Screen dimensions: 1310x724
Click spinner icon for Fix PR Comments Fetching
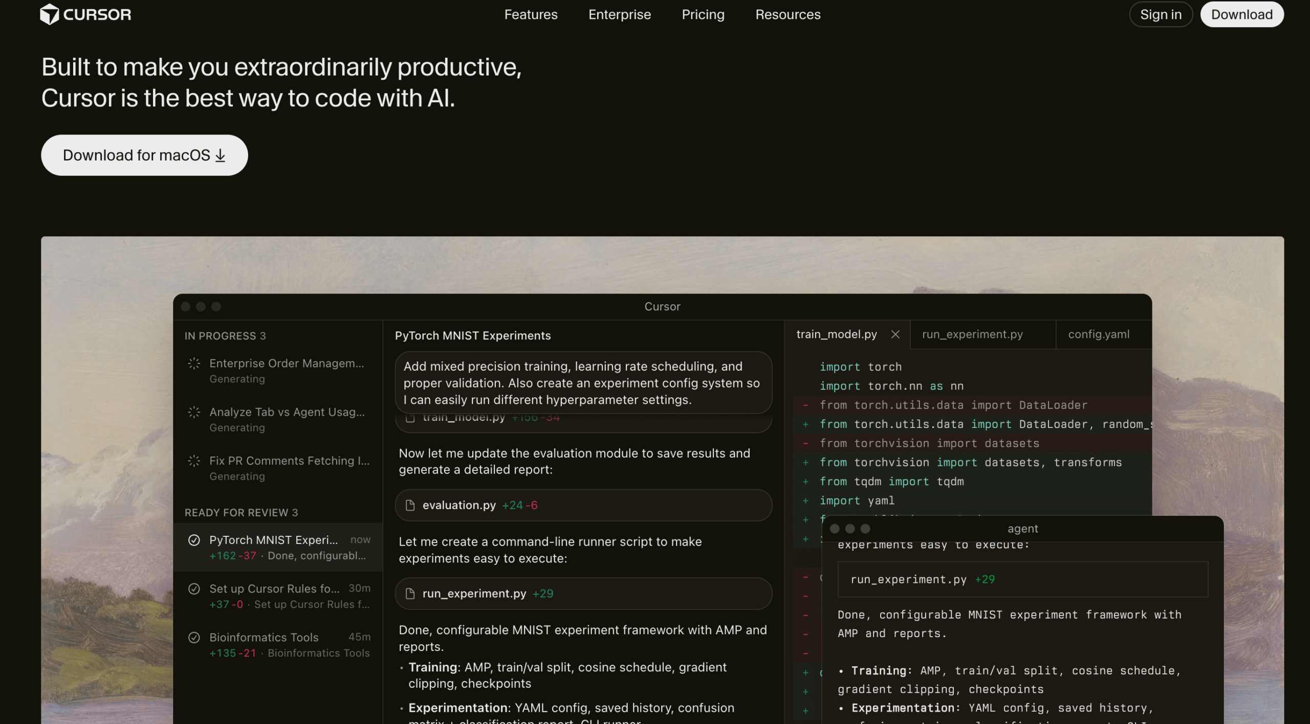point(194,461)
